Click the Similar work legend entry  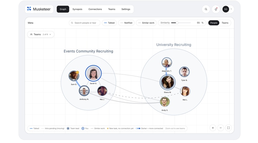[98, 129]
